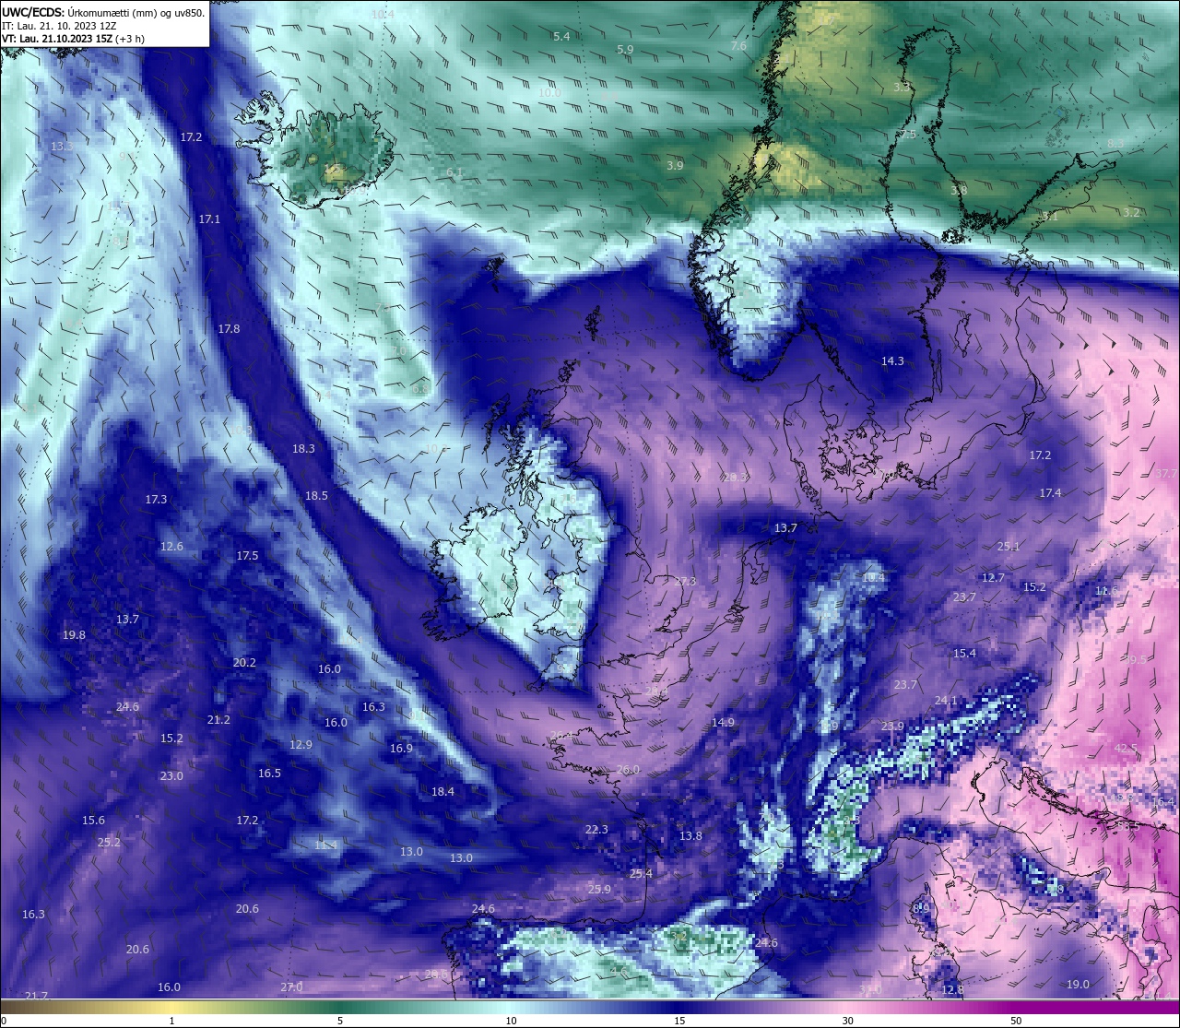This screenshot has height=1028, width=1180.
Task: Click the 13.8 value label
Action: point(690,836)
